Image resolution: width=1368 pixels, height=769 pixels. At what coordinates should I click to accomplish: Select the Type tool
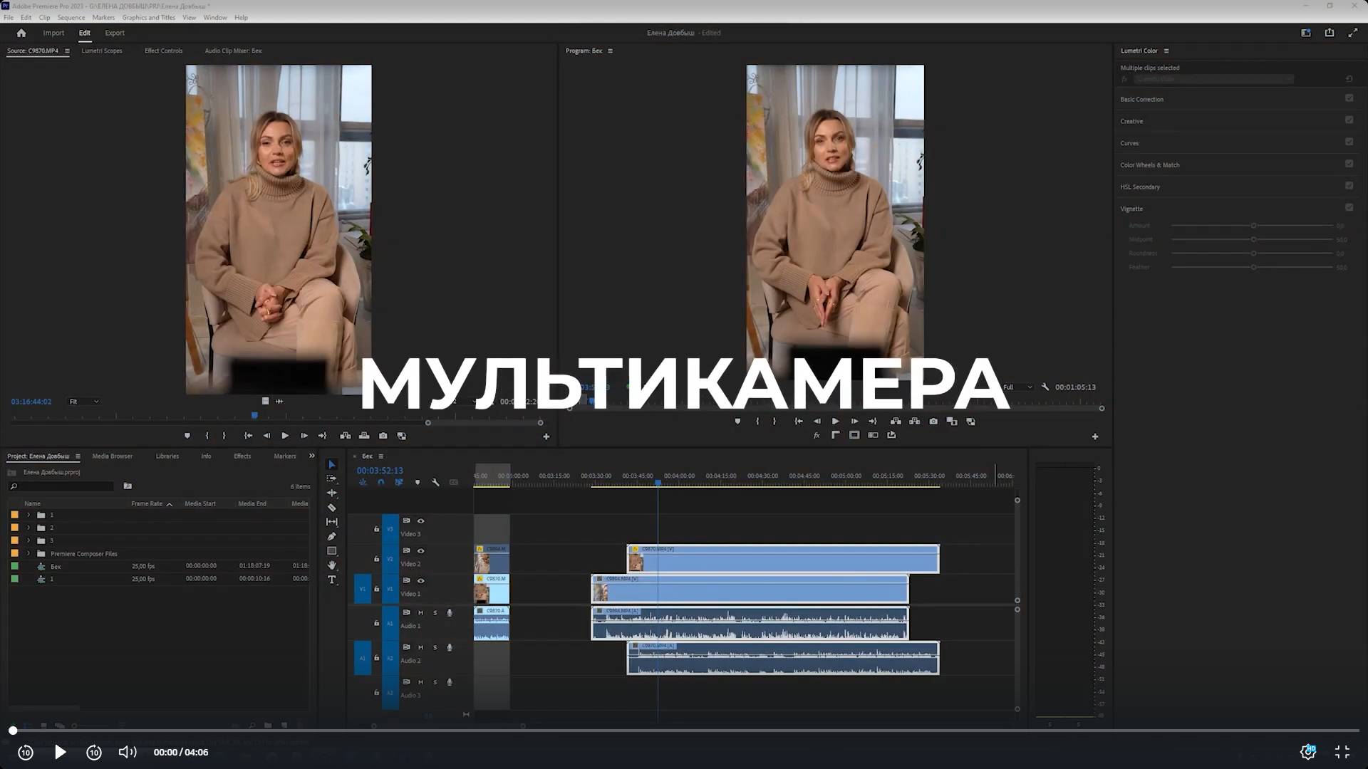pos(331,580)
